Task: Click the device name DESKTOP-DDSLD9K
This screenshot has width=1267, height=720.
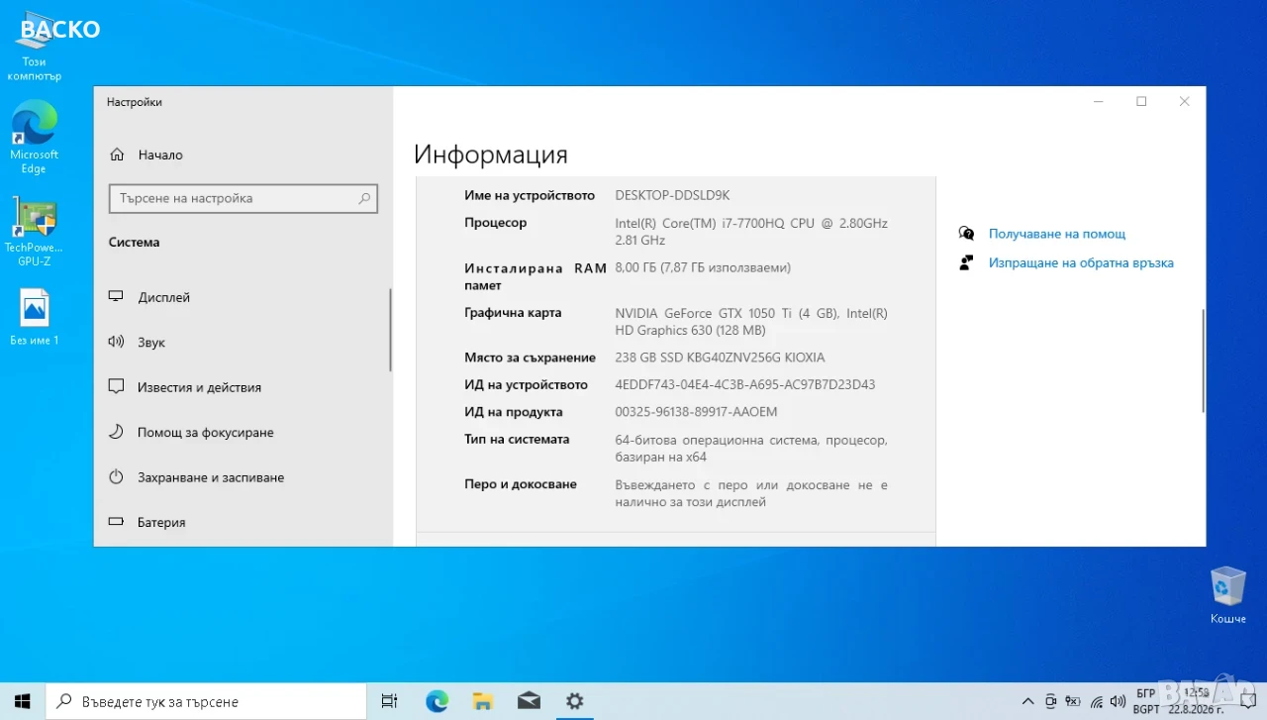Action: pyautogui.click(x=672, y=195)
